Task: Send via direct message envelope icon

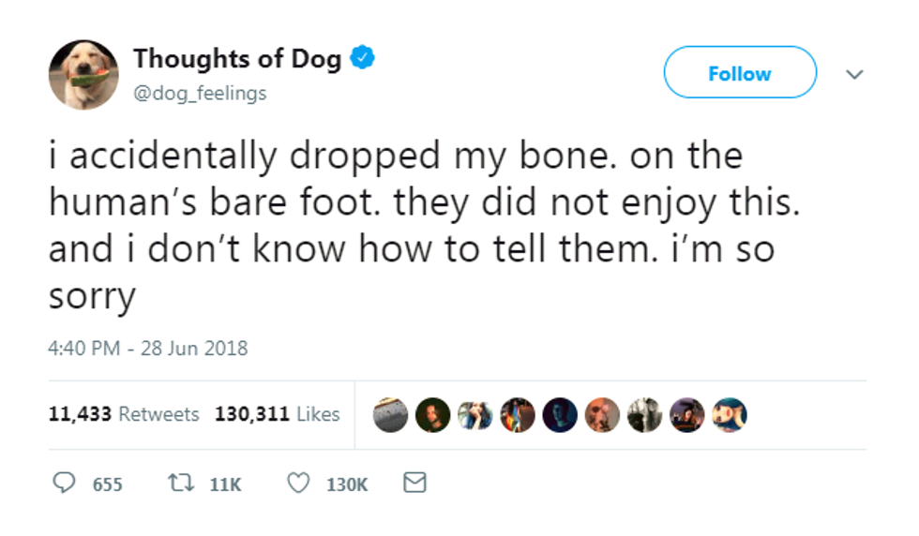Action: click(414, 484)
